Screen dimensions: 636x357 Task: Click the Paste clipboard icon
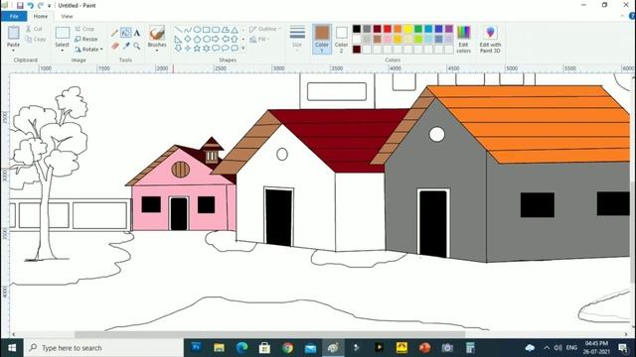[x=13, y=33]
